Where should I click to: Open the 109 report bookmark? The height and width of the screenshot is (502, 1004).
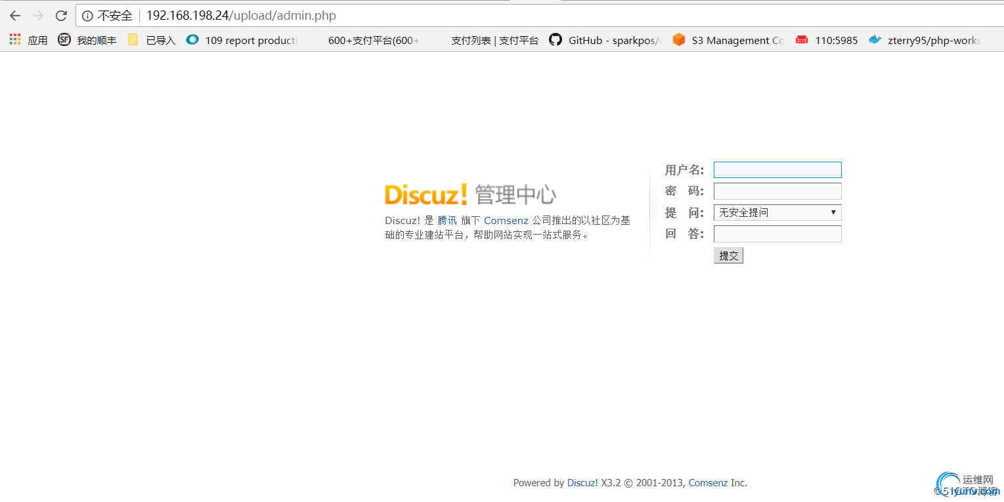click(242, 40)
